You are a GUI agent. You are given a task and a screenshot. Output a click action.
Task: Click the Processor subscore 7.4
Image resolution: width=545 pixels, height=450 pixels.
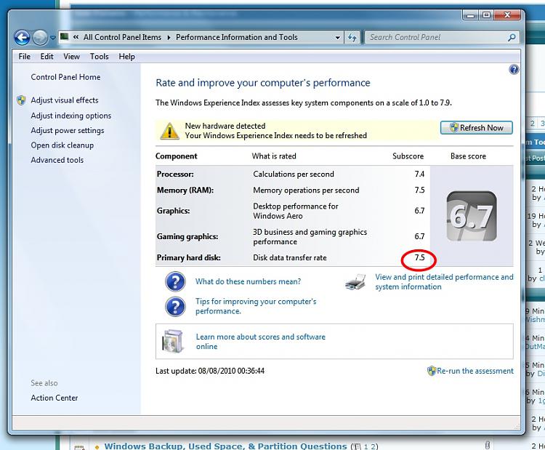(x=419, y=174)
